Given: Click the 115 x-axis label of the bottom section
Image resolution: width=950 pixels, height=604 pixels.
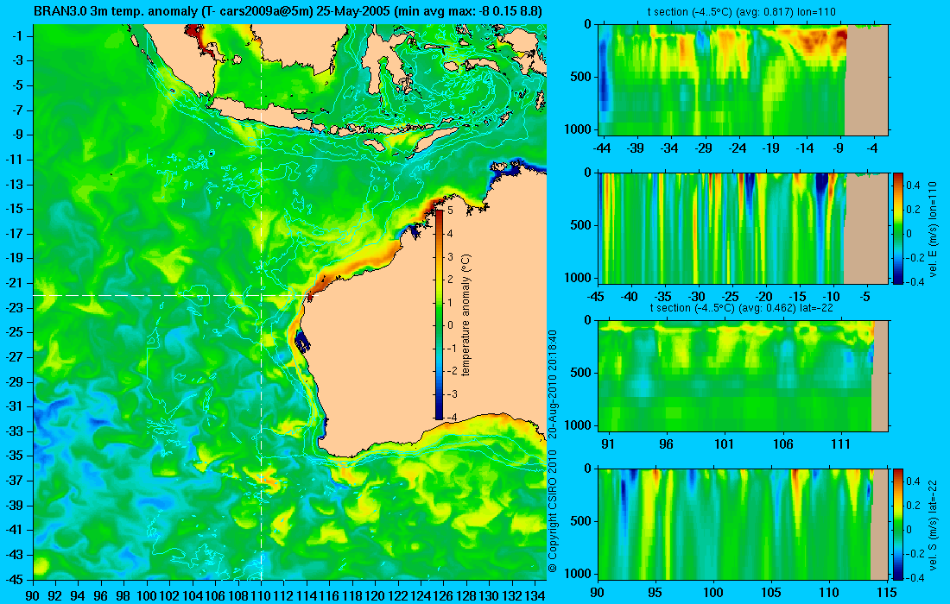Looking at the screenshot, I should pyautogui.click(x=887, y=593).
